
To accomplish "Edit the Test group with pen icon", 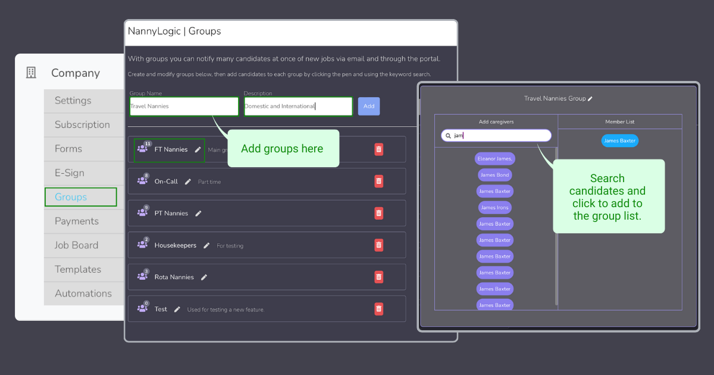I will click(x=177, y=309).
